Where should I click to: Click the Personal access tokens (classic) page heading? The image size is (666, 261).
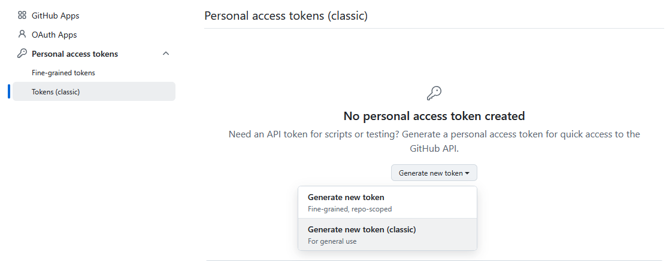[286, 16]
